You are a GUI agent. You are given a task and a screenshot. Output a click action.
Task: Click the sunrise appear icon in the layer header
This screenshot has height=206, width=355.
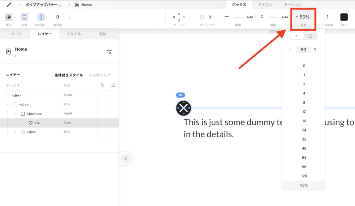tap(113, 85)
